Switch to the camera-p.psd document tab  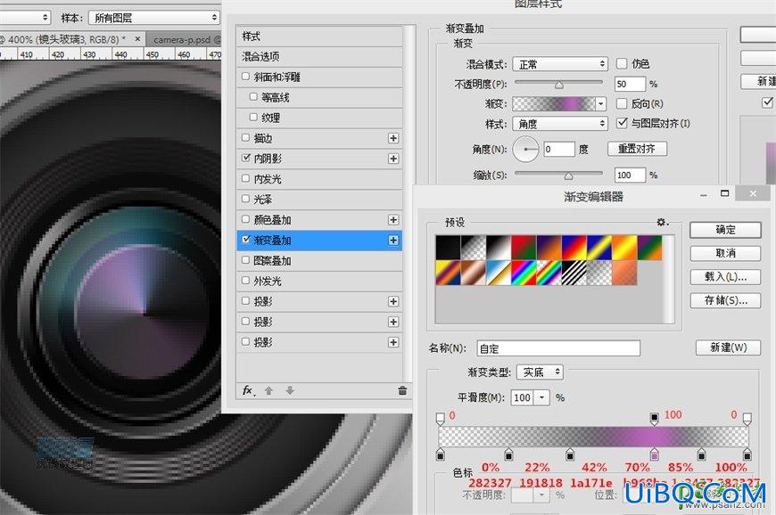click(x=185, y=40)
